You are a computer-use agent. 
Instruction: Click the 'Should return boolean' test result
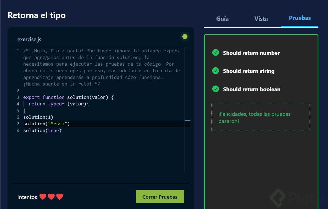252,89
